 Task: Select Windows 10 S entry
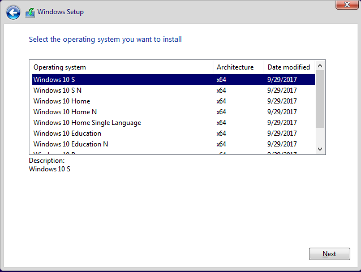click(50, 80)
